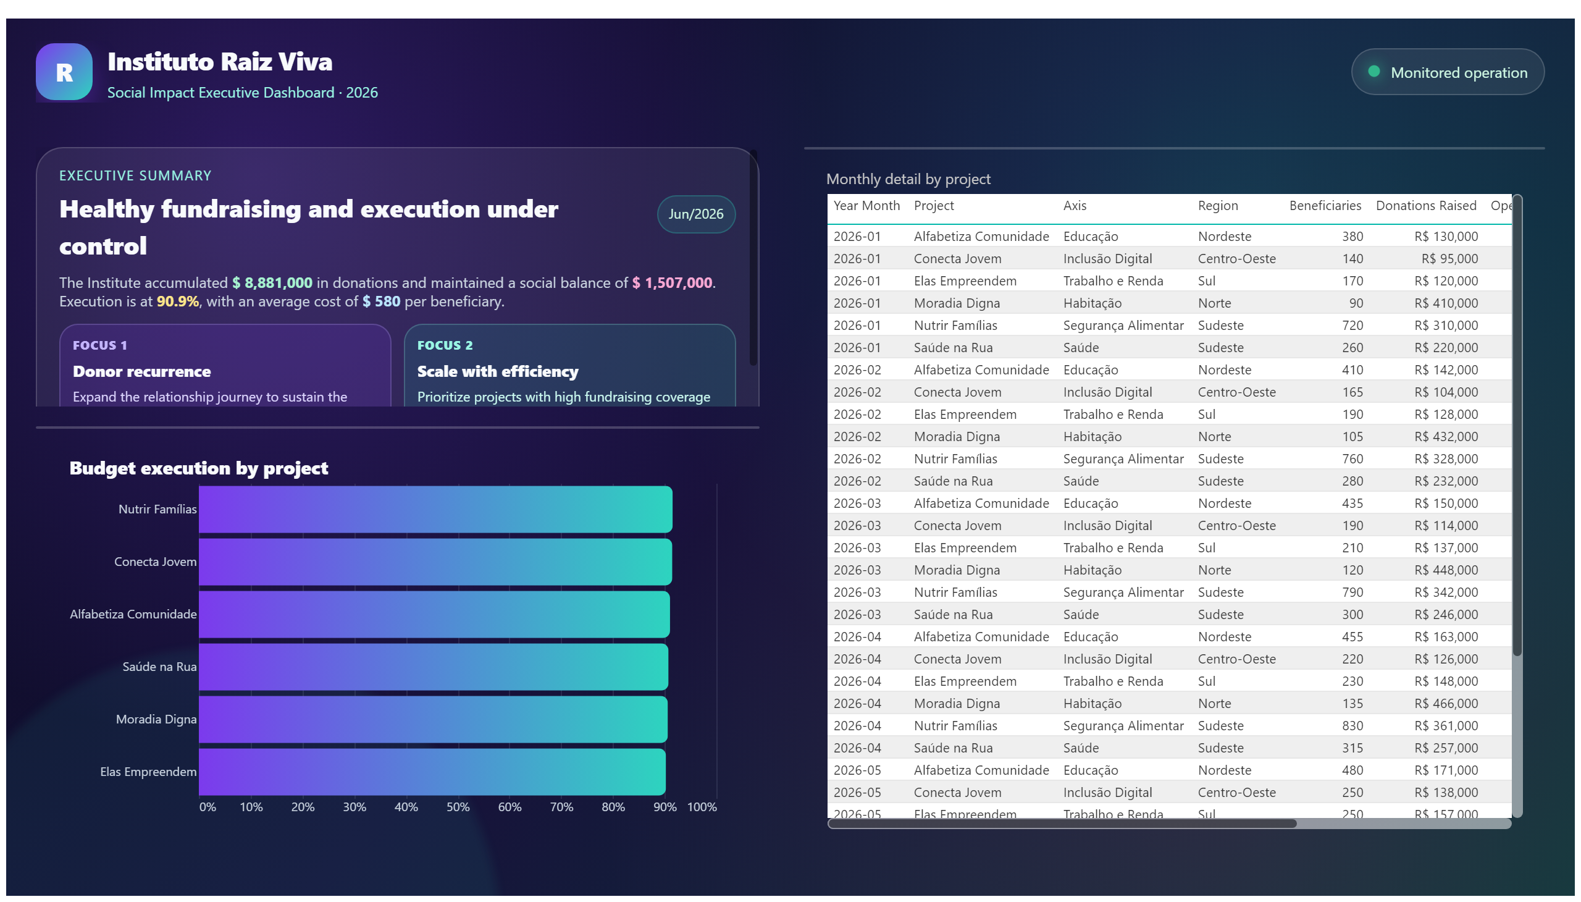Sort table by Donations Raised column header
Image resolution: width=1581 pixels, height=902 pixels.
click(x=1425, y=206)
